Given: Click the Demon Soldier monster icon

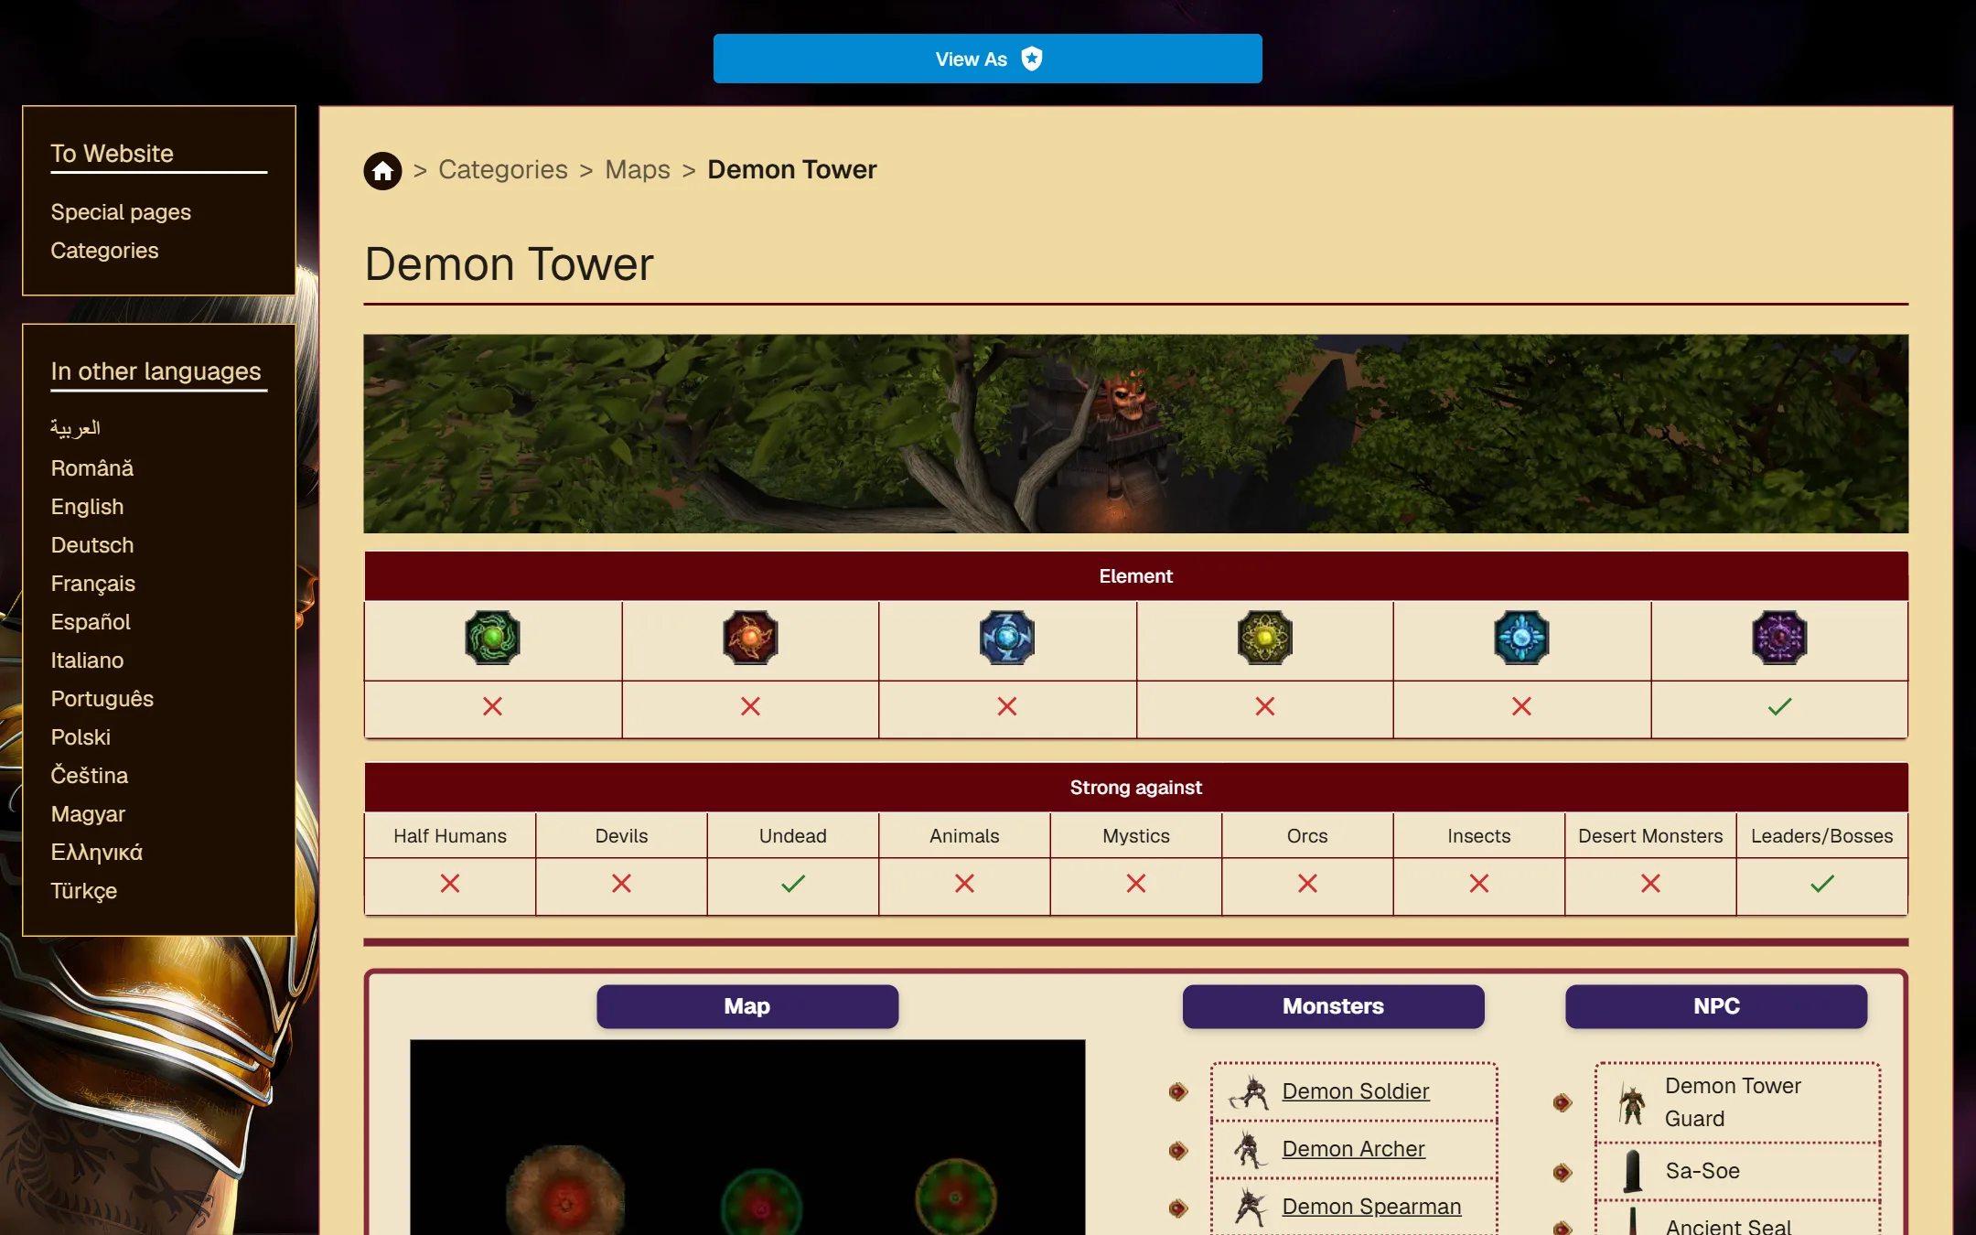Looking at the screenshot, I should coord(1250,1092).
